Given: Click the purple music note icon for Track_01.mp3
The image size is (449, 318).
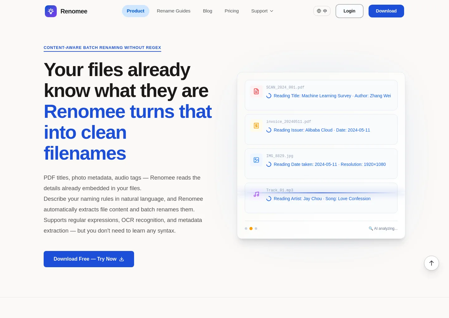Looking at the screenshot, I should click(x=256, y=194).
